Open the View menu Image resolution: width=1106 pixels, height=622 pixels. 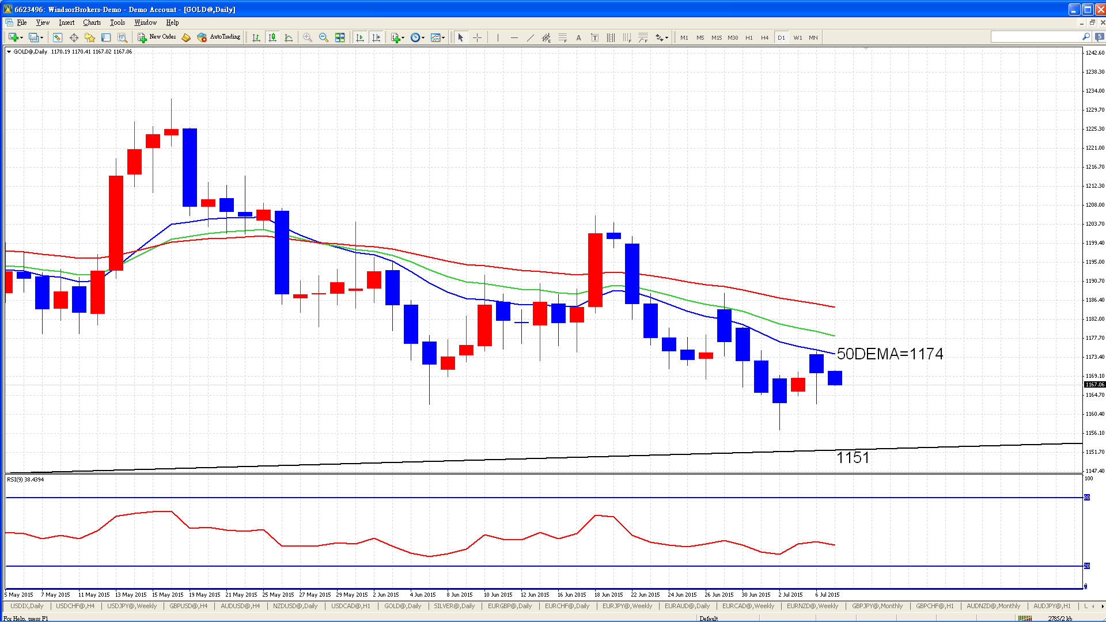coord(43,22)
